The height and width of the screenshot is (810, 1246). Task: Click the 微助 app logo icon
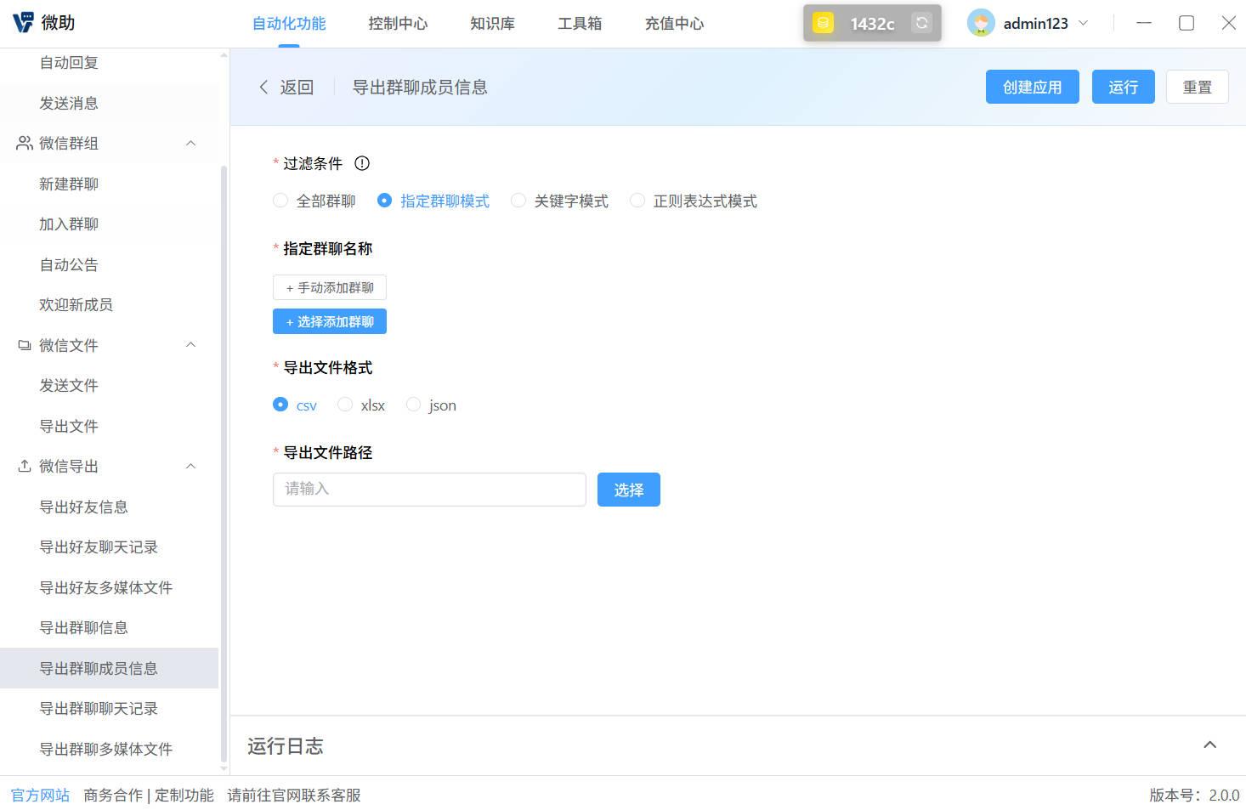tap(23, 22)
